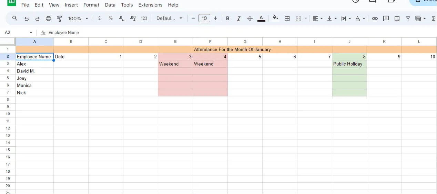Activate the paint format tool
This screenshot has height=194, width=437.
pos(59,19)
